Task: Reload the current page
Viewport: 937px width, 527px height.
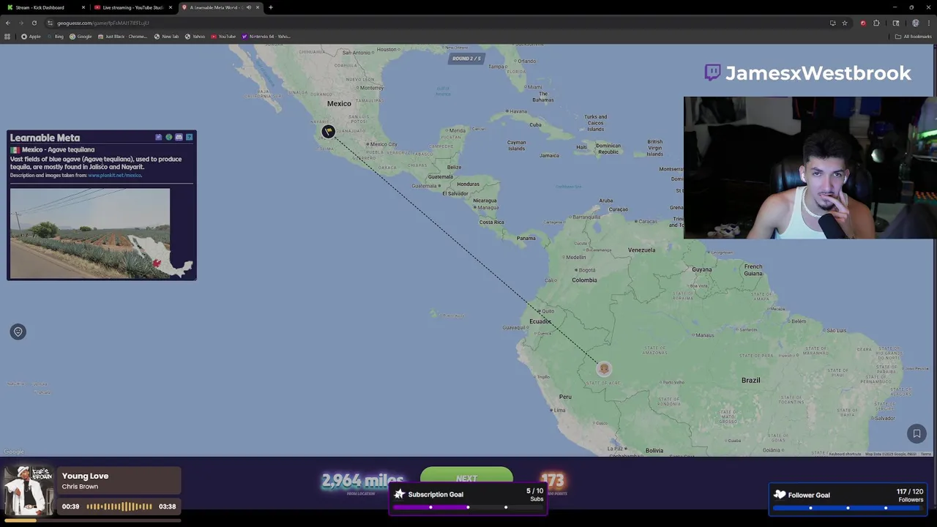Action: pos(34,23)
